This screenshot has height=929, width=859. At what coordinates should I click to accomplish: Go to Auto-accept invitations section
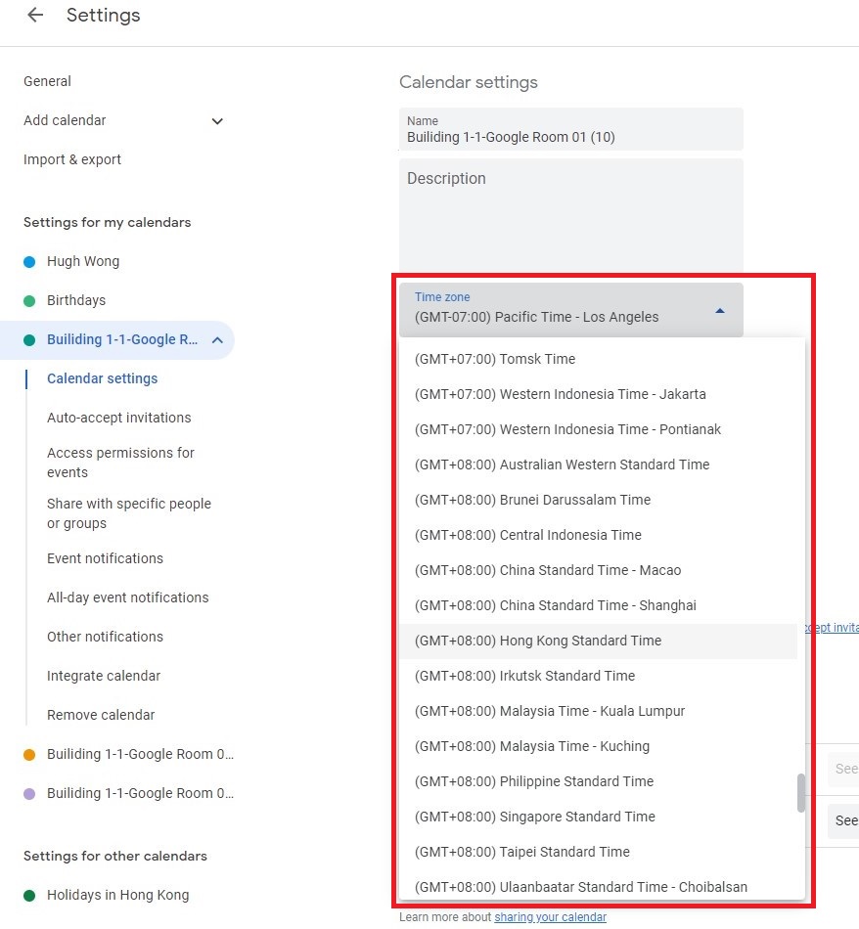point(118,418)
